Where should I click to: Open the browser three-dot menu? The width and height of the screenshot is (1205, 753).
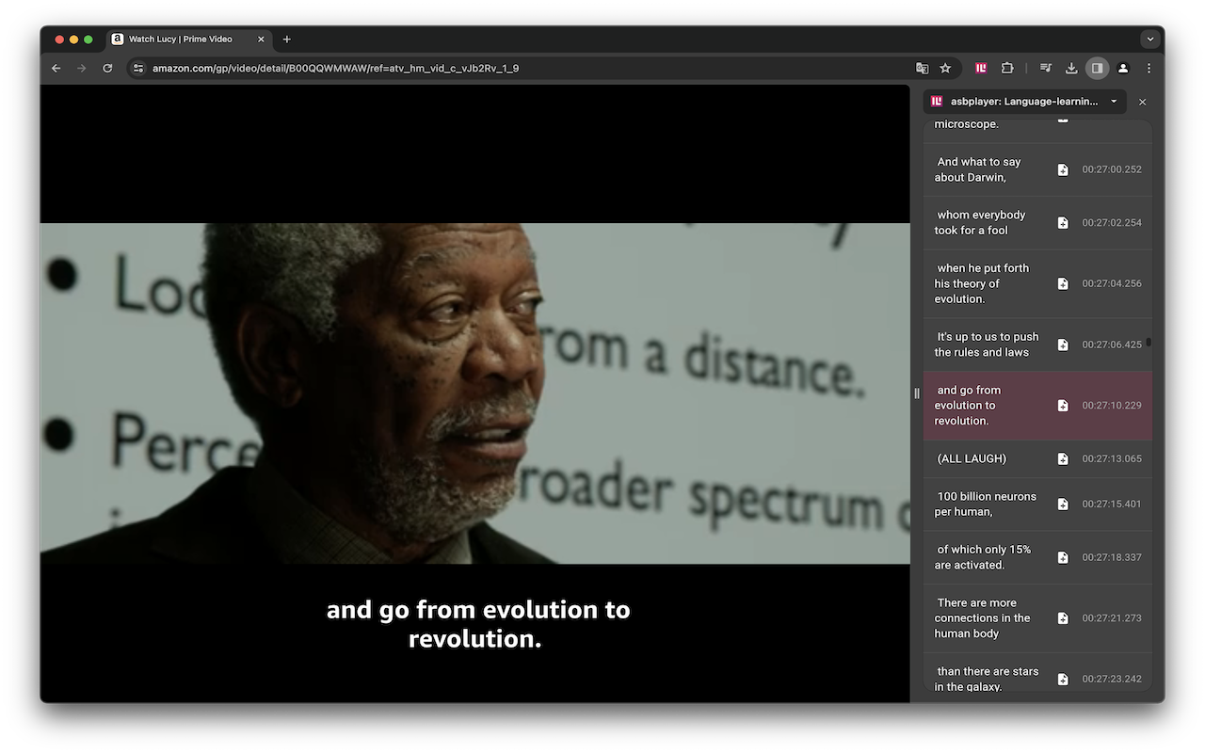(x=1148, y=68)
